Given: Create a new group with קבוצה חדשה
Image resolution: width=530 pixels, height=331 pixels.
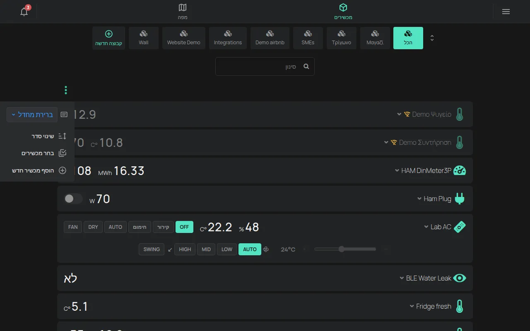Looking at the screenshot, I should pos(109,38).
